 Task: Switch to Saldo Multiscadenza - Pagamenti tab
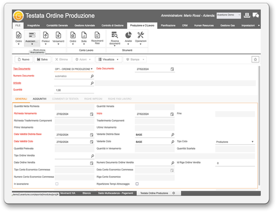(x=115, y=193)
